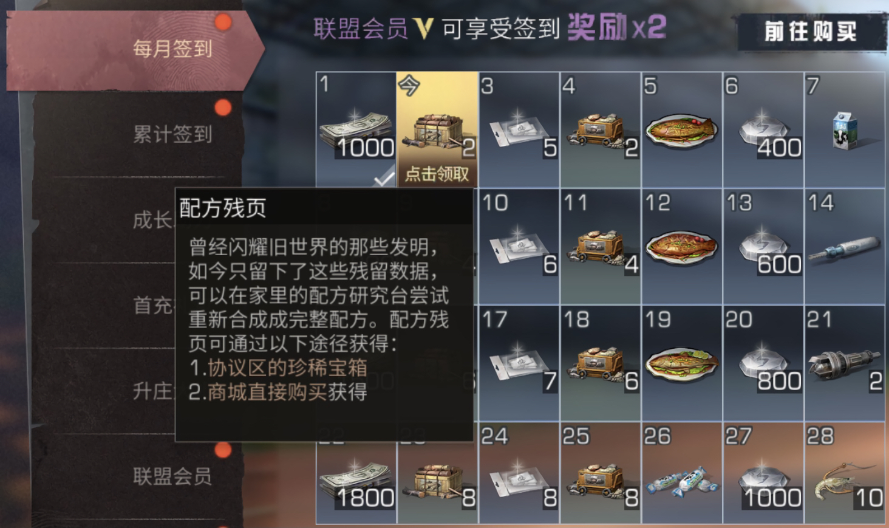Click the 前往购买 button
The width and height of the screenshot is (889, 528).
pos(810,30)
